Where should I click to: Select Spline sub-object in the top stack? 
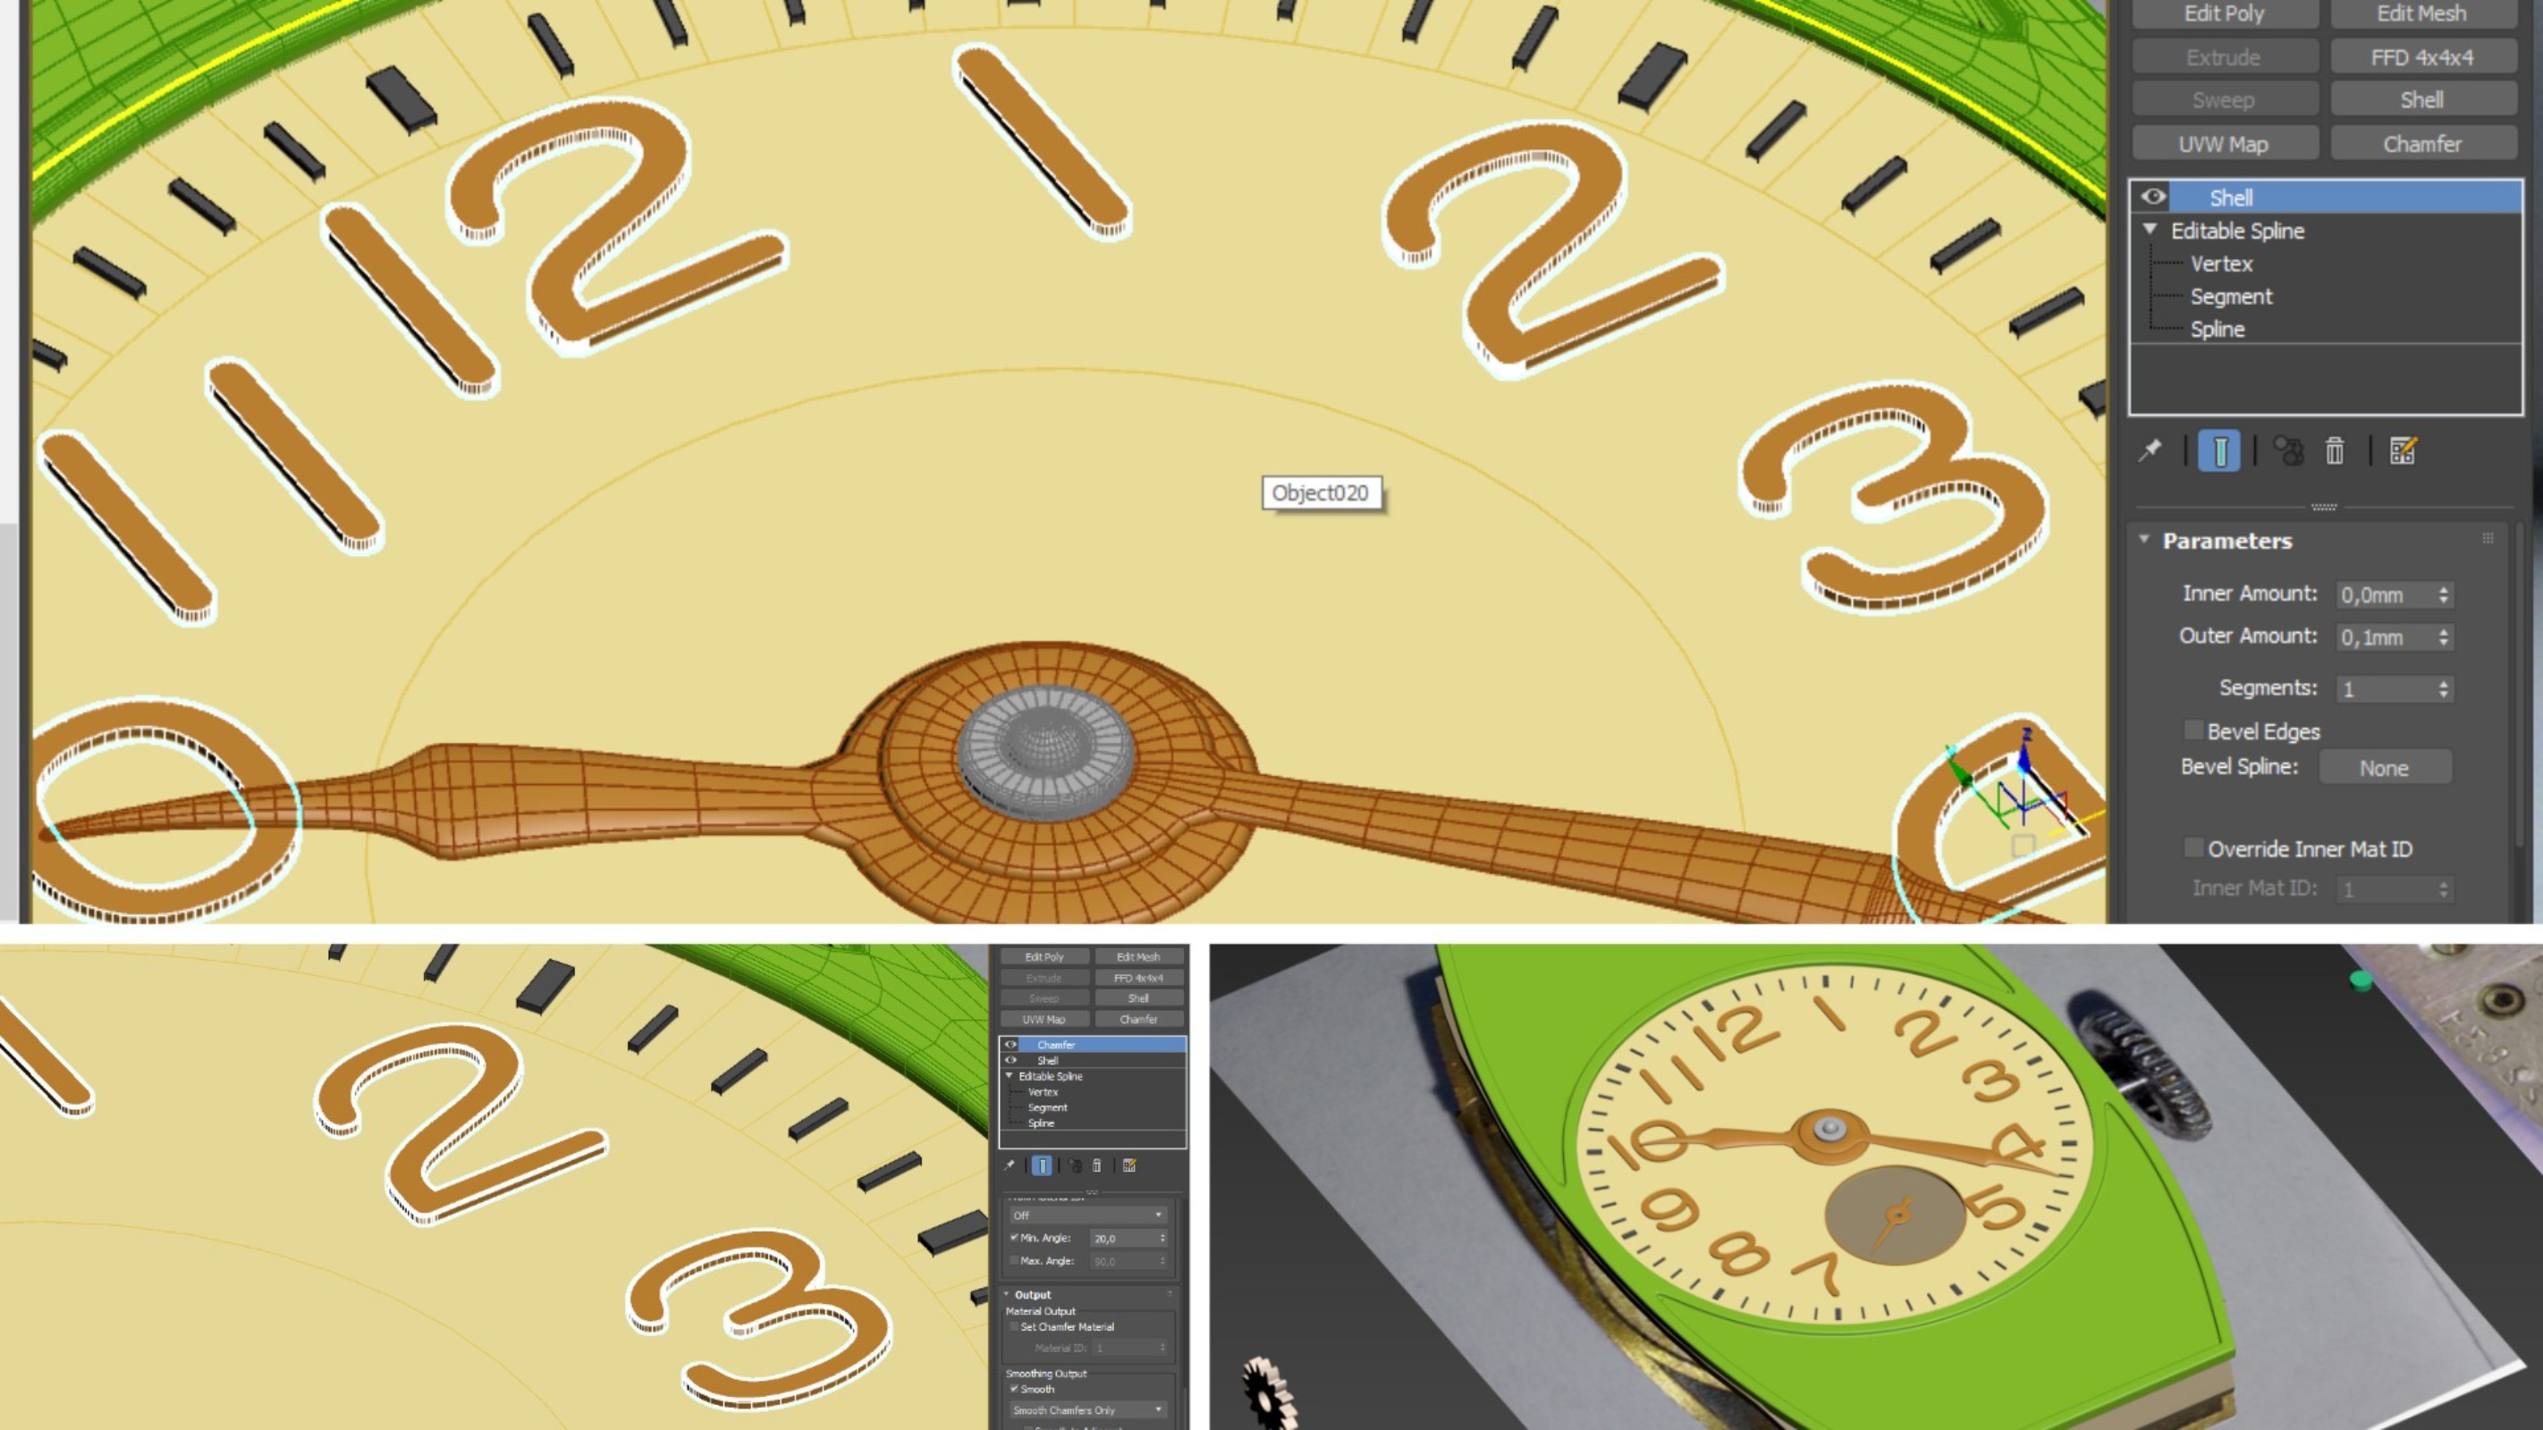pos(2218,329)
